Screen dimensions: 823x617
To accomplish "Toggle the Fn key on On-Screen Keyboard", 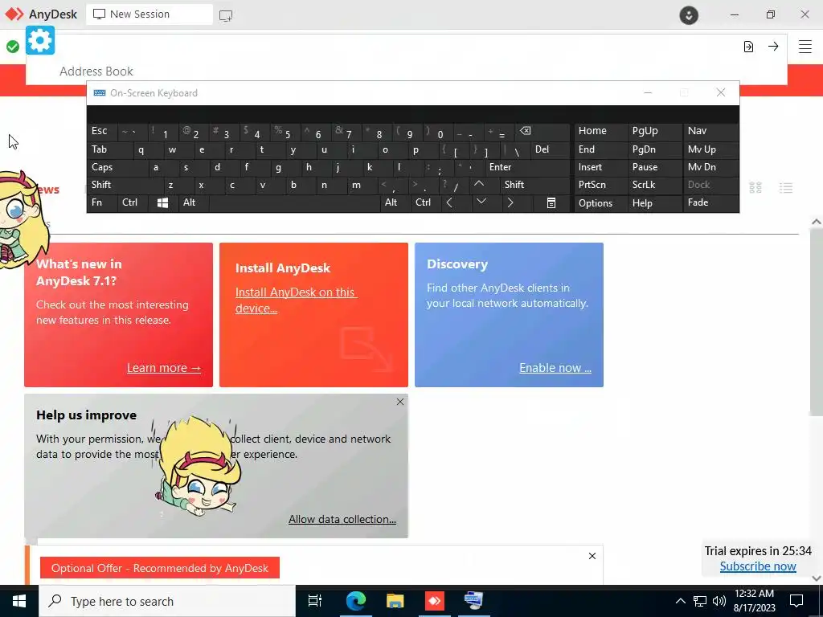I will click(x=102, y=202).
